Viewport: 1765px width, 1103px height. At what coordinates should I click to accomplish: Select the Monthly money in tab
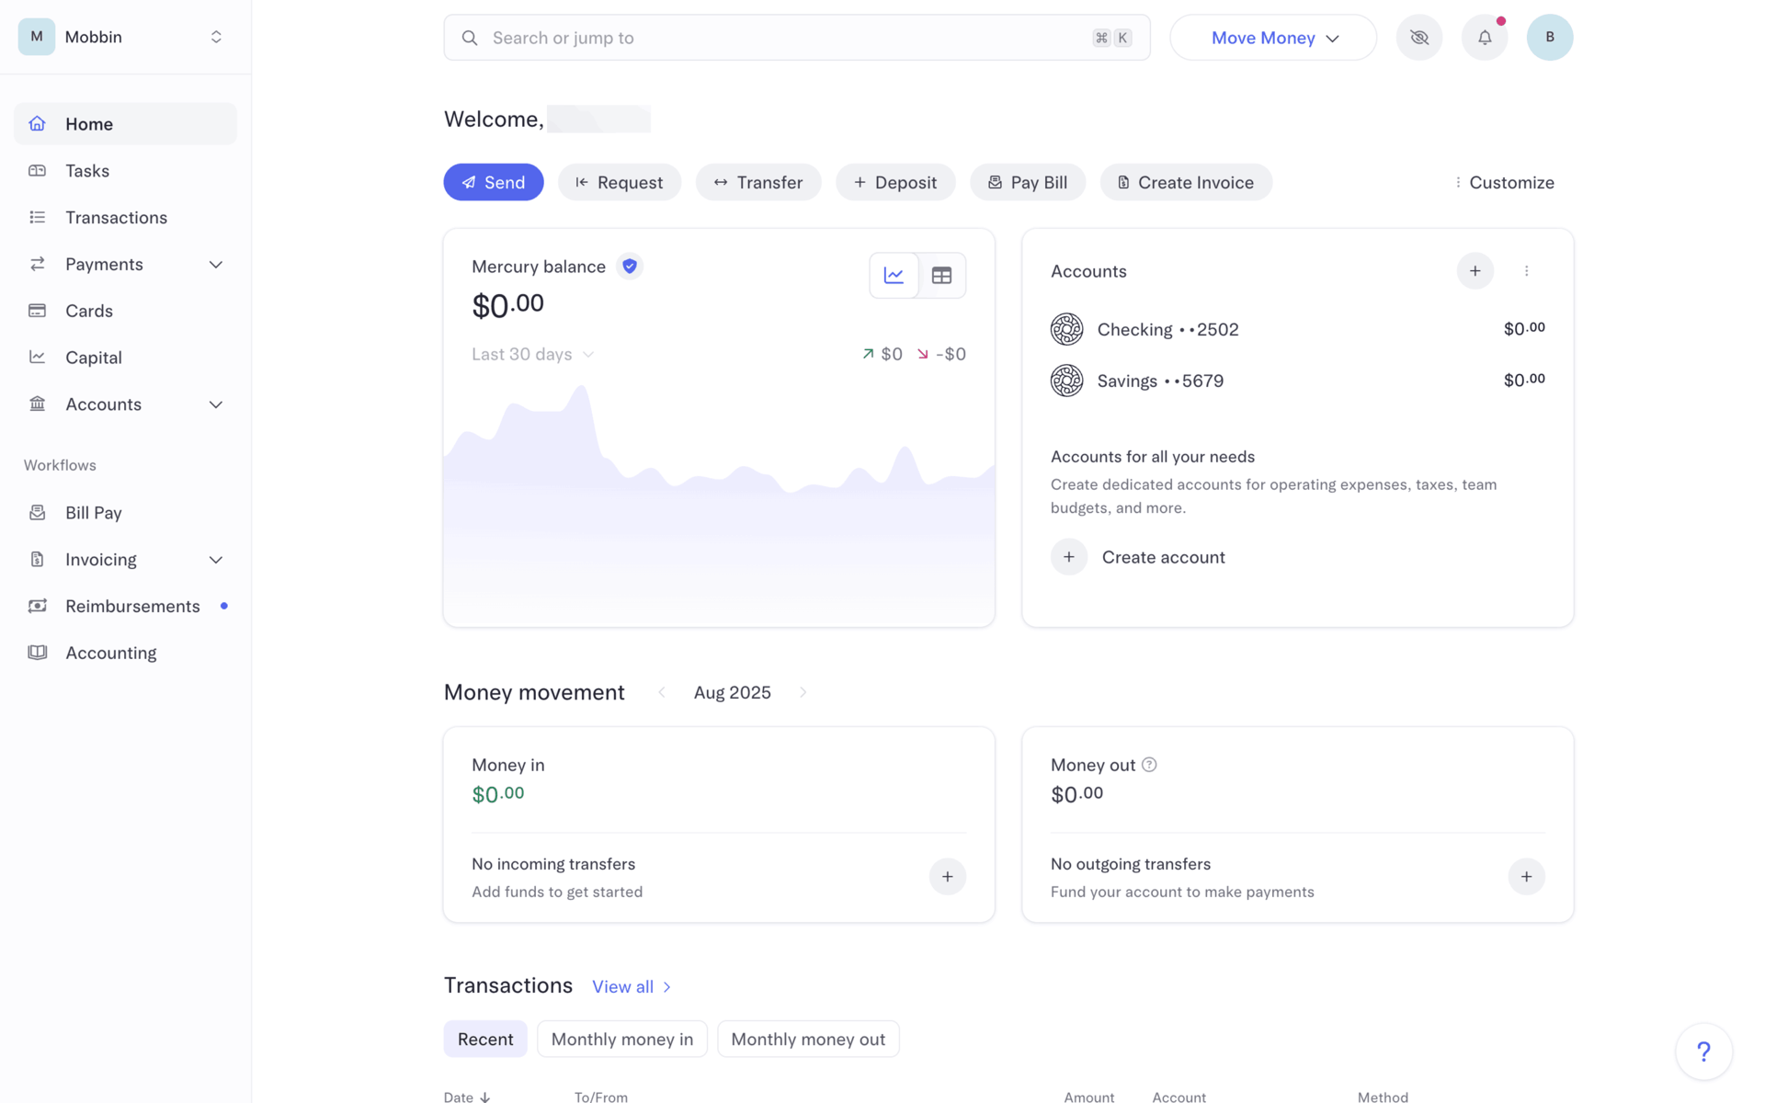[622, 1039]
